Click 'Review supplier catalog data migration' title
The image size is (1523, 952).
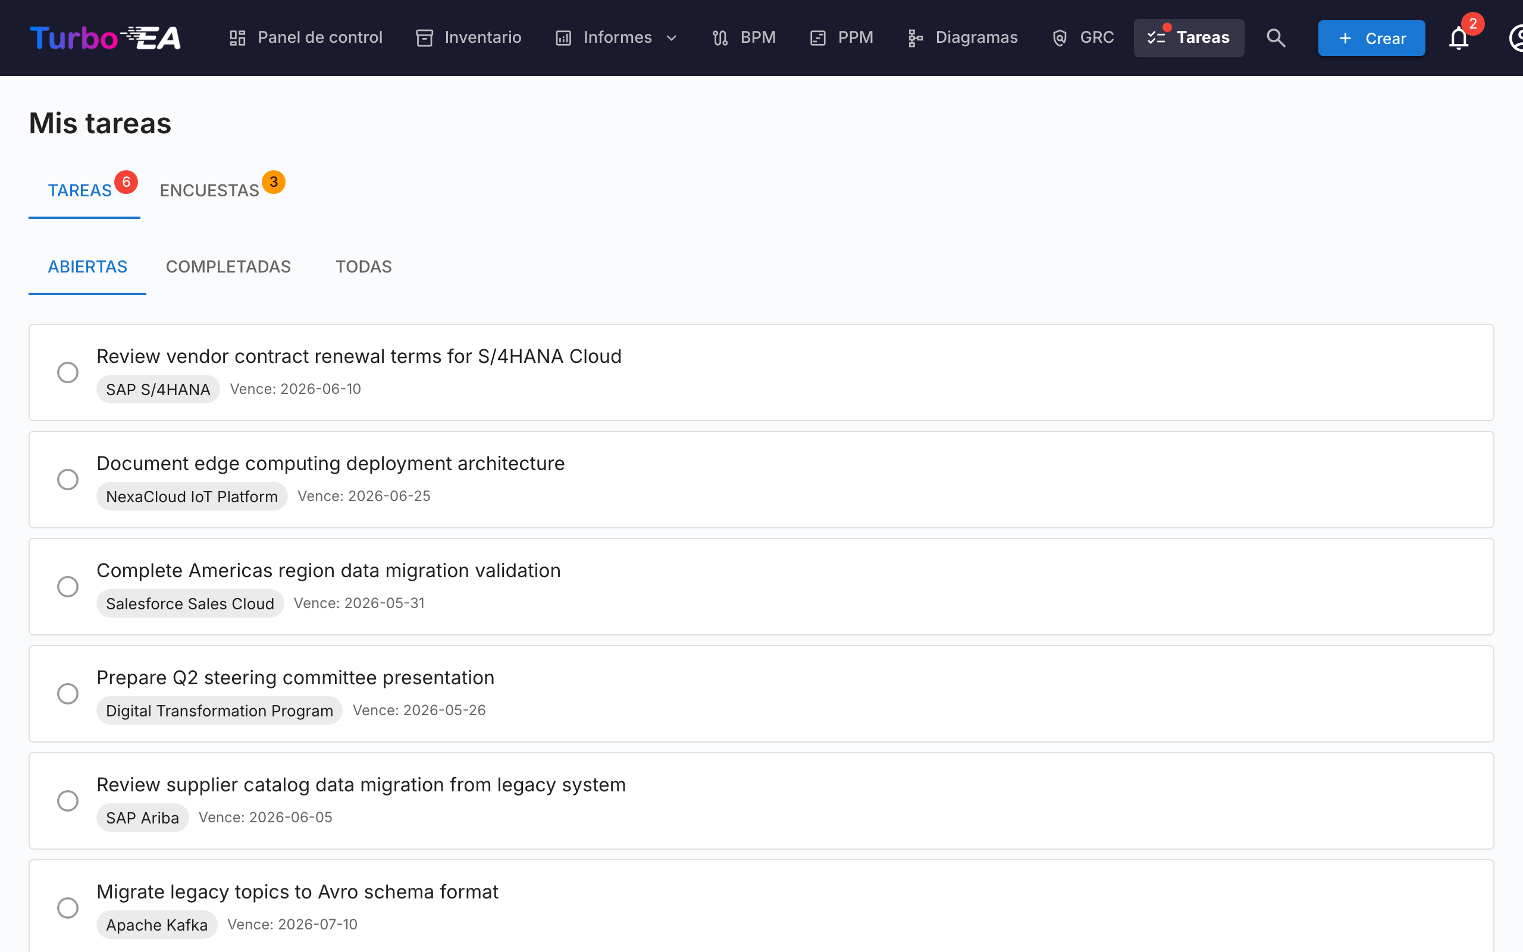(x=361, y=785)
